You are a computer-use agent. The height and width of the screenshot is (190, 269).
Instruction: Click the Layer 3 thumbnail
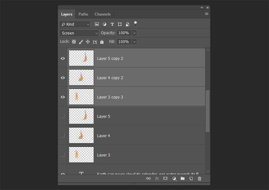pyautogui.click(x=81, y=155)
